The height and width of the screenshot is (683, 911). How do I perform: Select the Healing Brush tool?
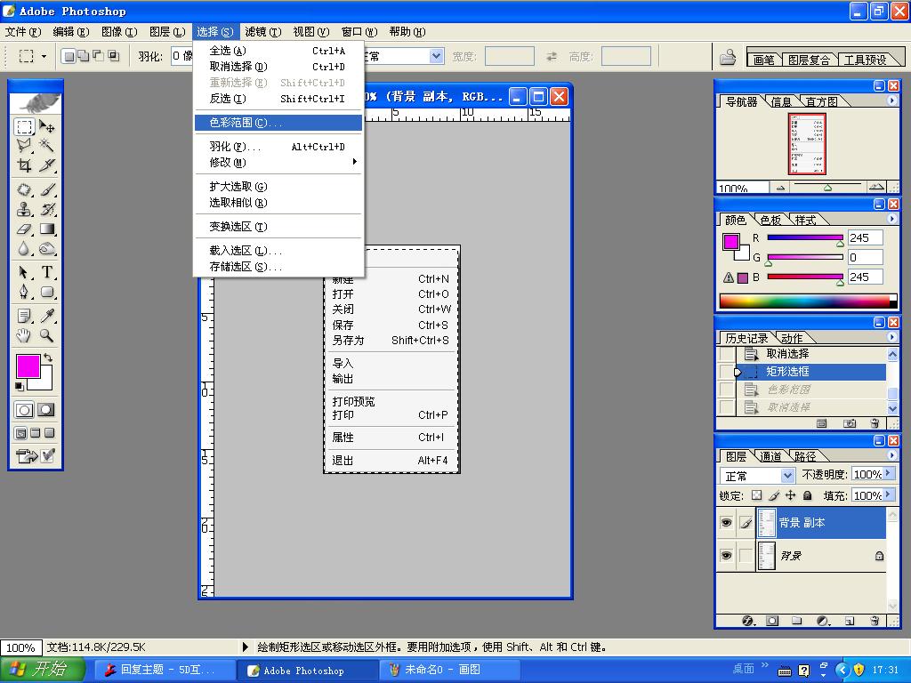coord(24,189)
